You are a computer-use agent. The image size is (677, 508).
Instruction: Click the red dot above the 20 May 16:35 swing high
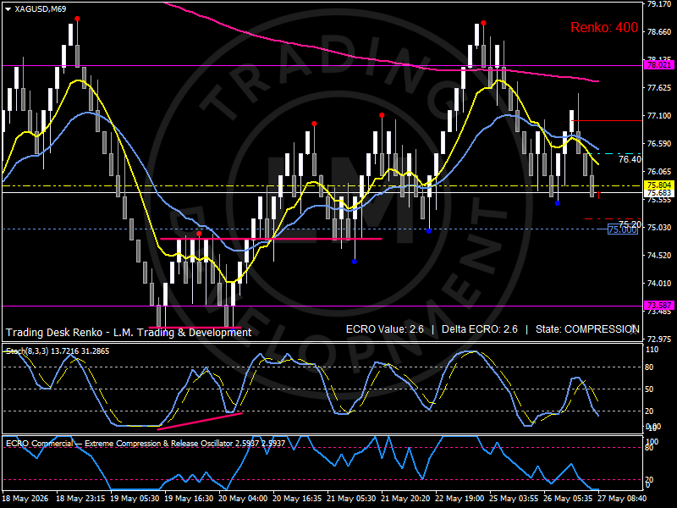(x=314, y=124)
